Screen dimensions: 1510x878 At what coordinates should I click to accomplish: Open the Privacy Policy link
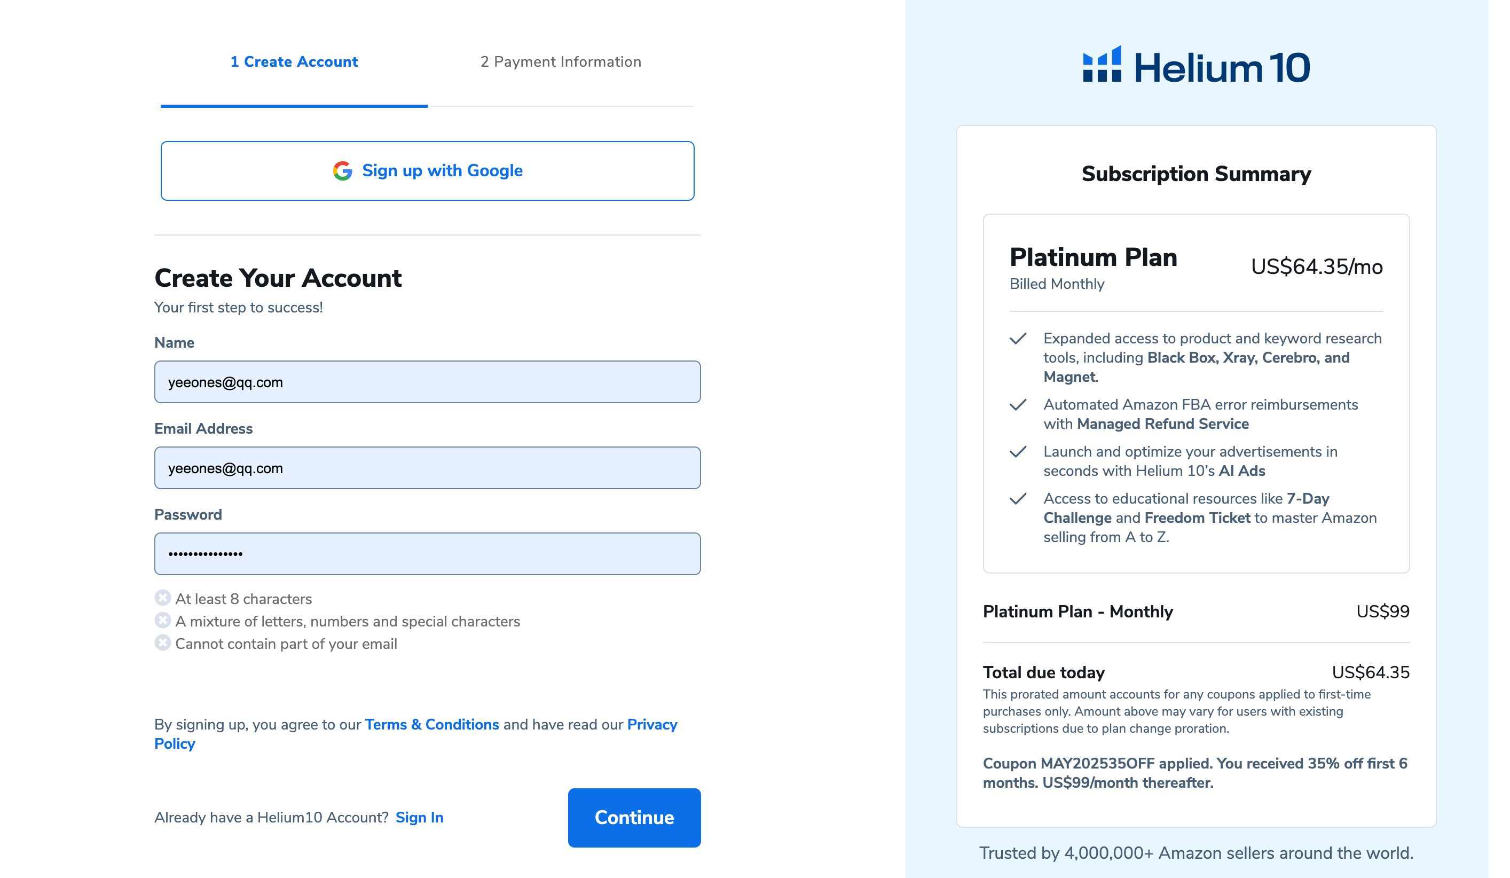click(415, 734)
